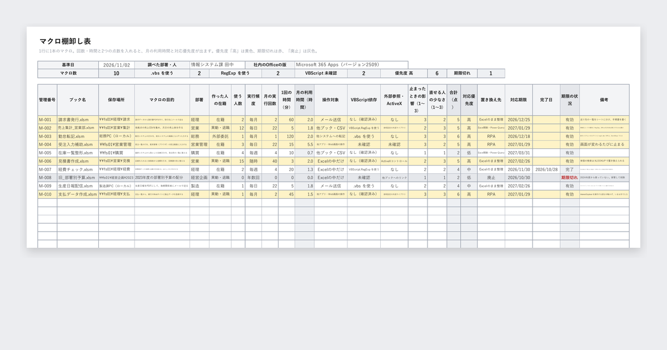Select the ActiveXコントロール cell
This screenshot has height=350, width=667.
point(394,161)
